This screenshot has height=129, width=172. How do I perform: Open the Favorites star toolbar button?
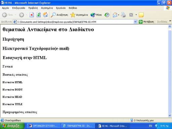point(79,15)
